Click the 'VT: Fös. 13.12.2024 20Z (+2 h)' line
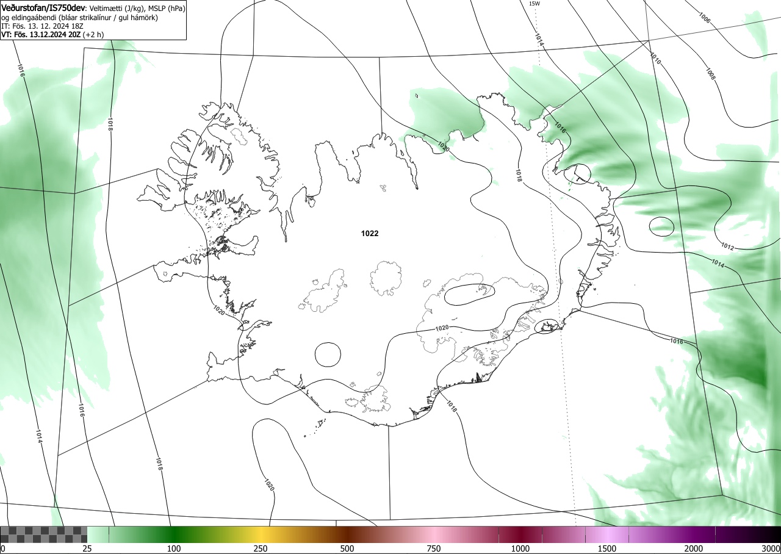 click(52, 35)
